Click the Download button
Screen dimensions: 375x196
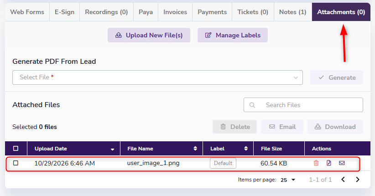pyautogui.click(x=335, y=127)
